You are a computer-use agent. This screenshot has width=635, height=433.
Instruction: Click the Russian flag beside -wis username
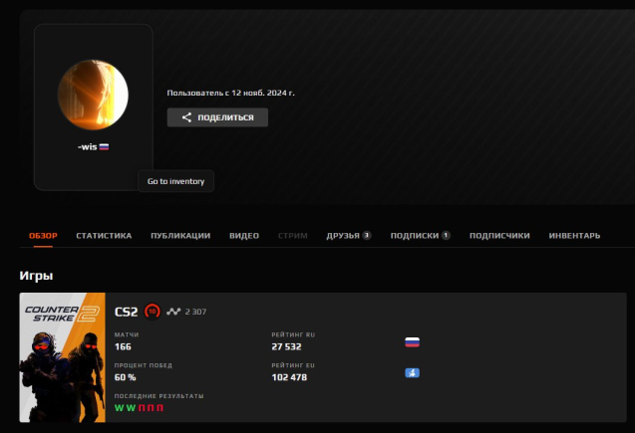coord(104,146)
